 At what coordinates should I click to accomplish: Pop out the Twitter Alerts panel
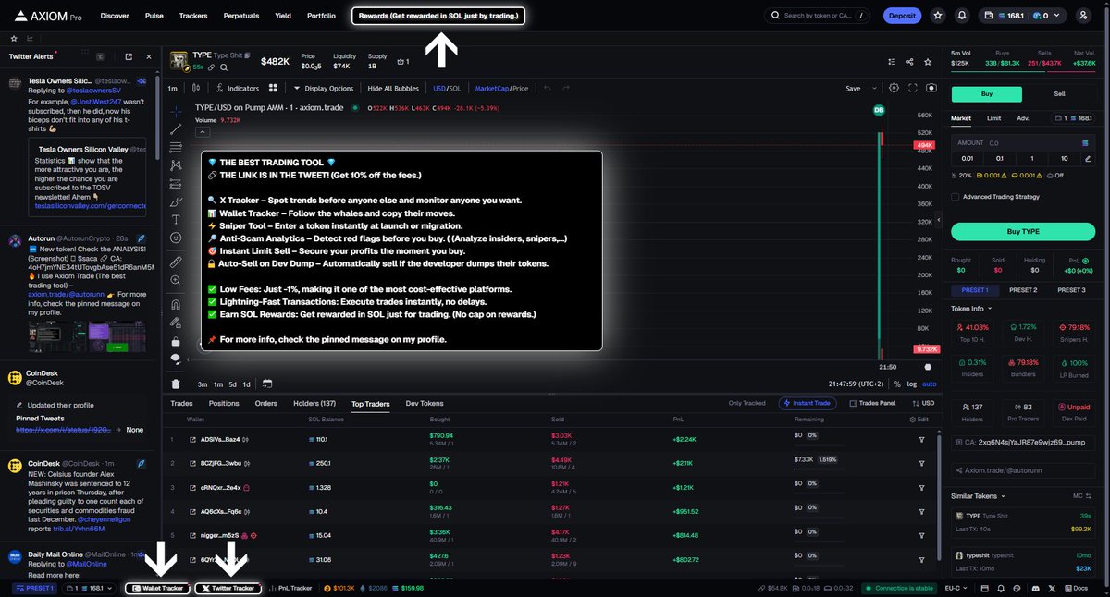[x=127, y=56]
